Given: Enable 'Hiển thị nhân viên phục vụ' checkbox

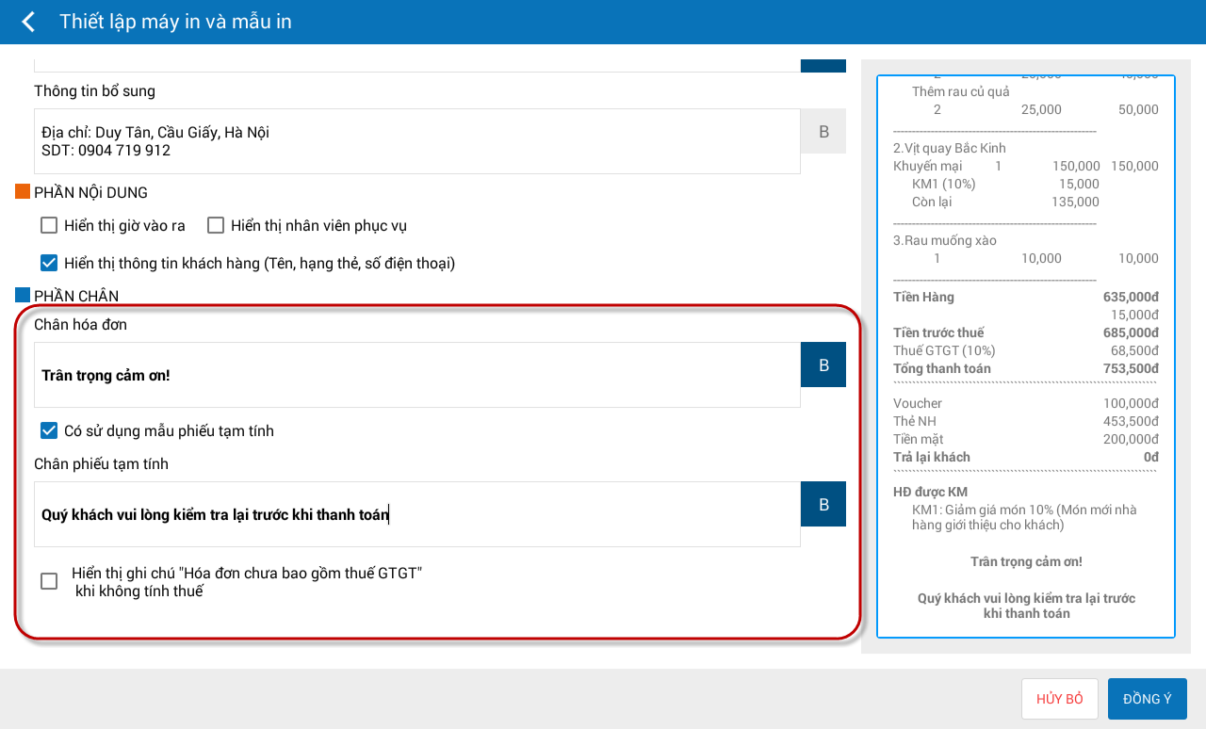Looking at the screenshot, I should [216, 225].
